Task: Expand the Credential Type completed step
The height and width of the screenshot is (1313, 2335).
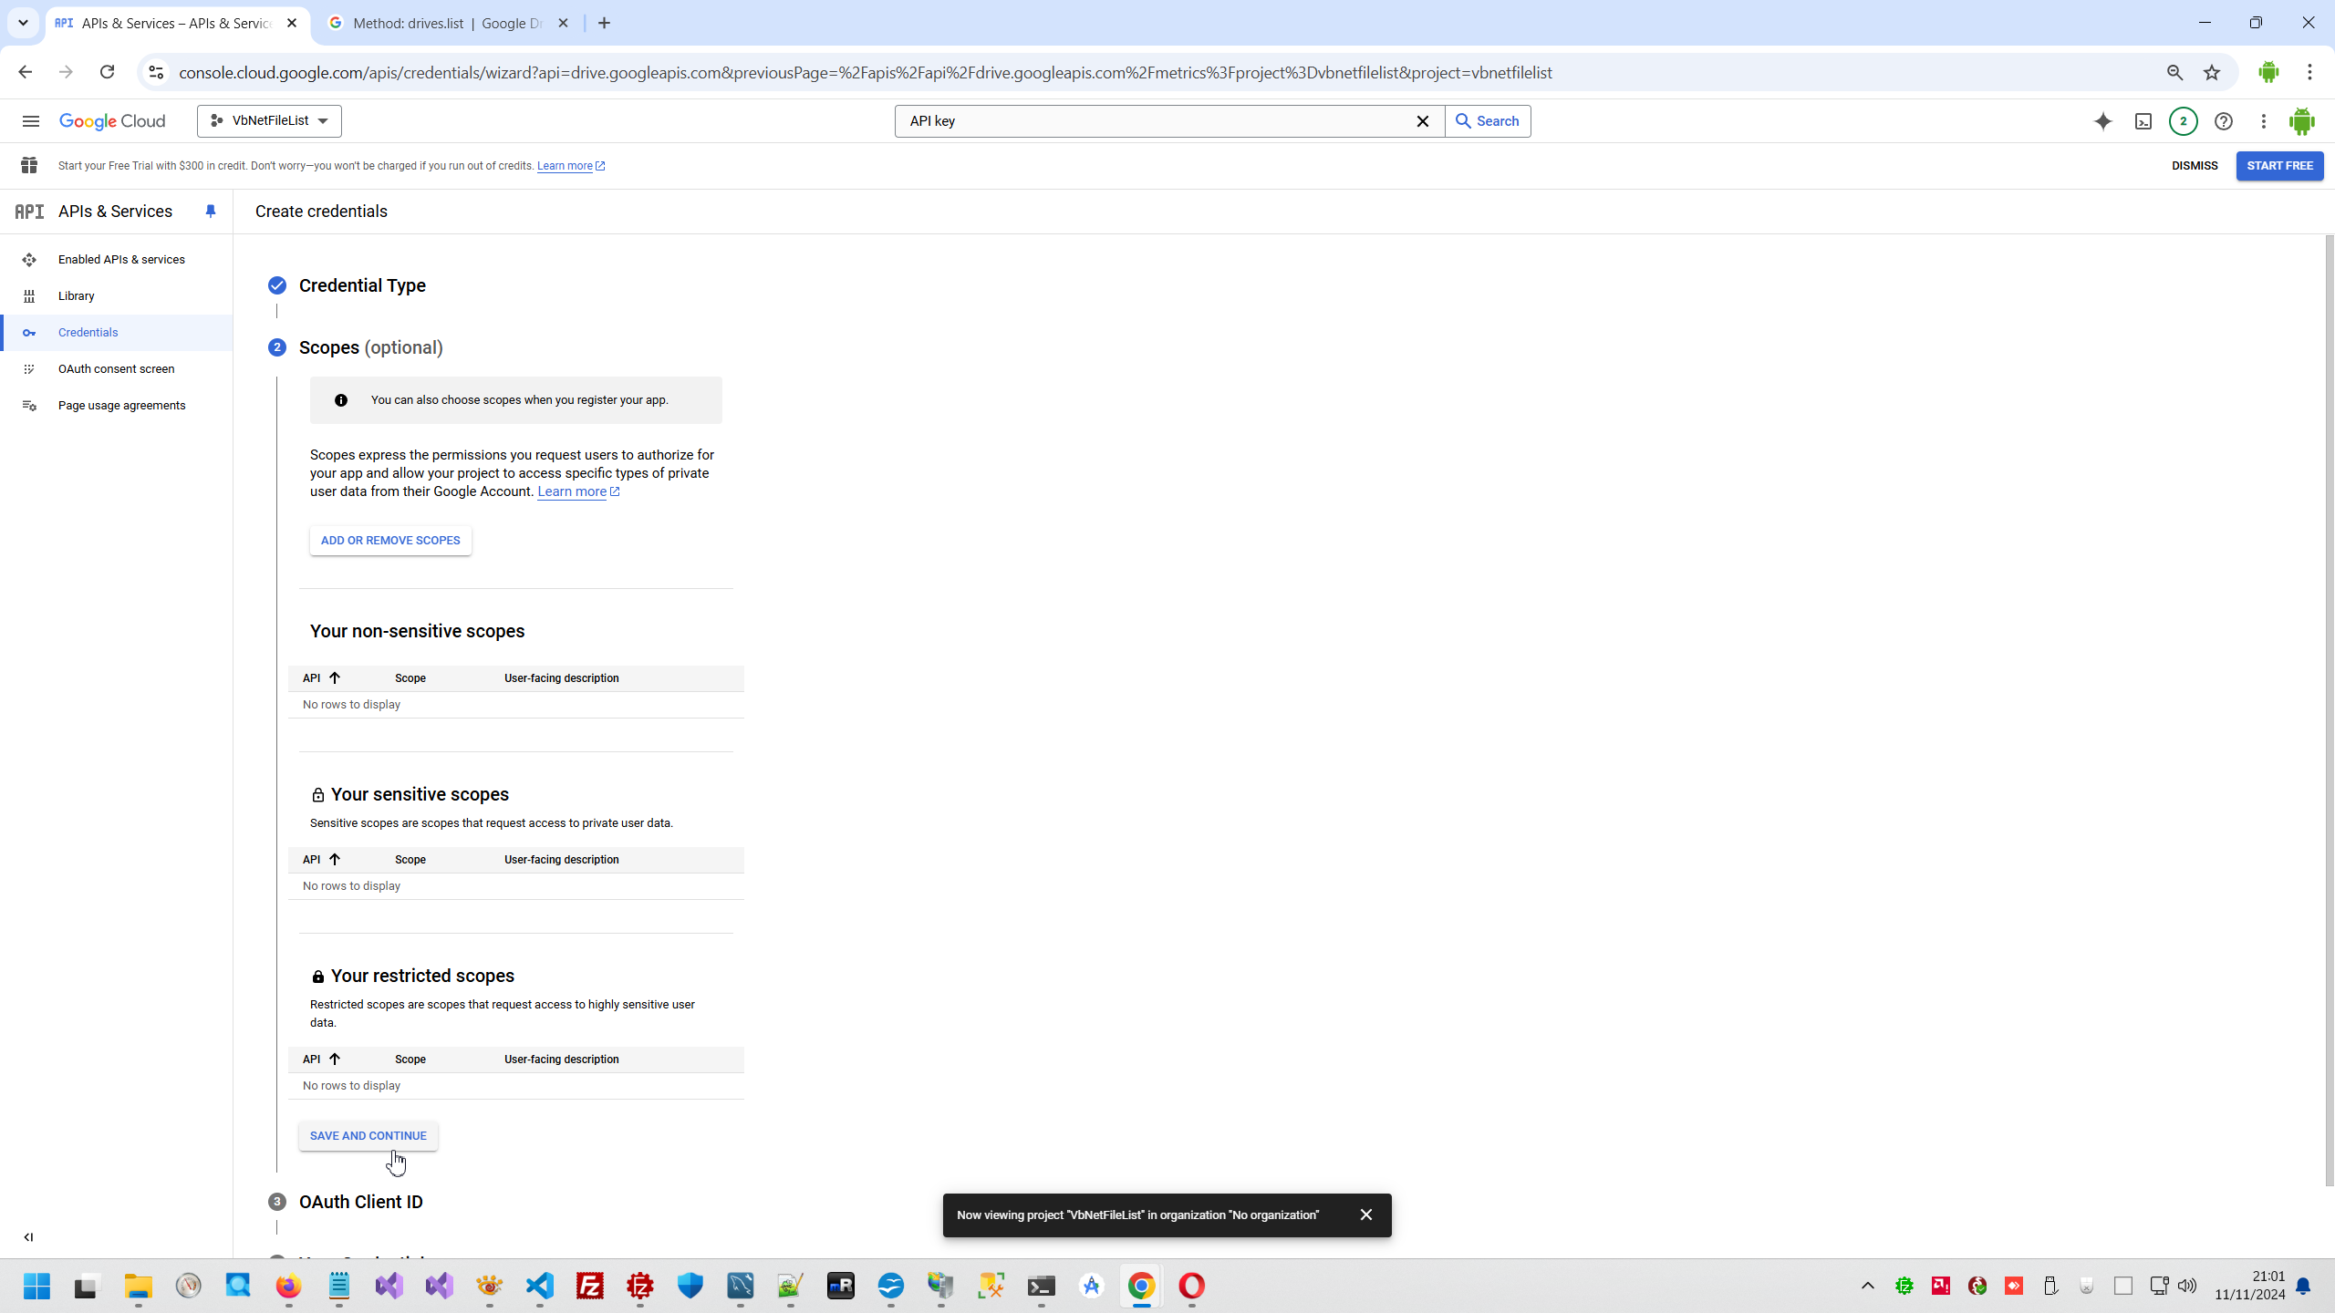Action: tap(362, 285)
